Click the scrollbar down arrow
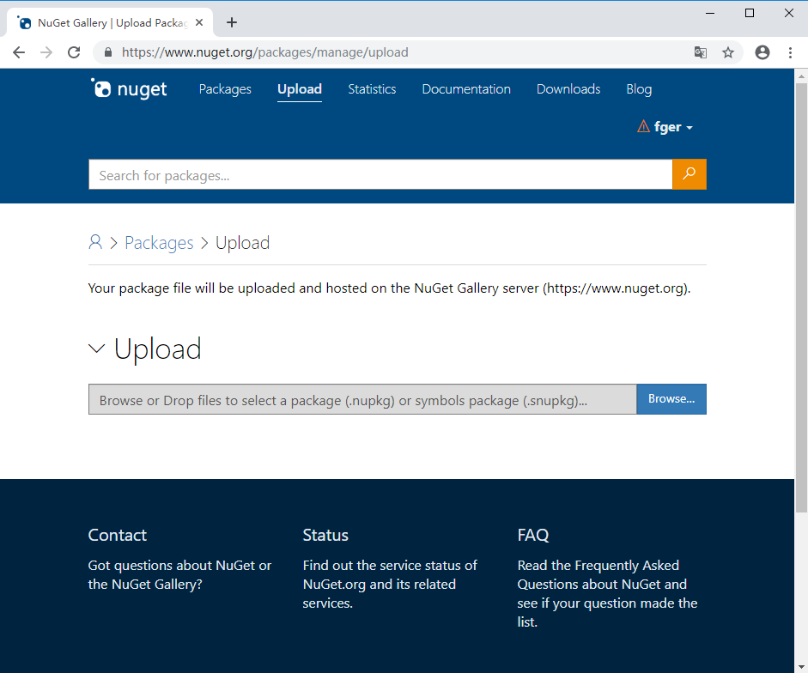The width and height of the screenshot is (808, 673). (x=801, y=667)
